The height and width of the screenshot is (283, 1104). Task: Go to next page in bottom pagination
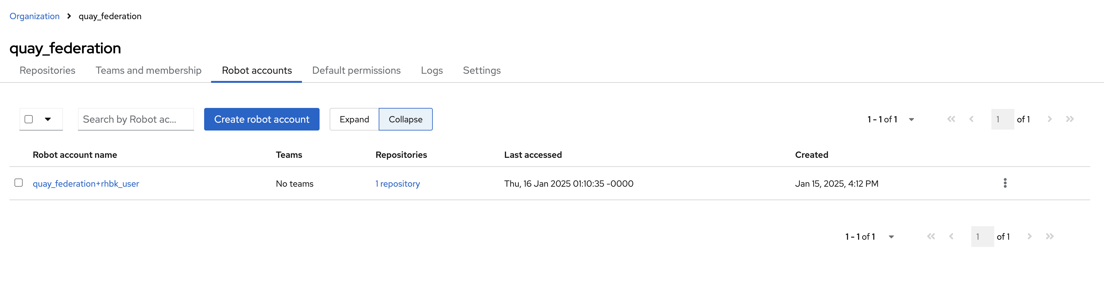[1029, 236]
